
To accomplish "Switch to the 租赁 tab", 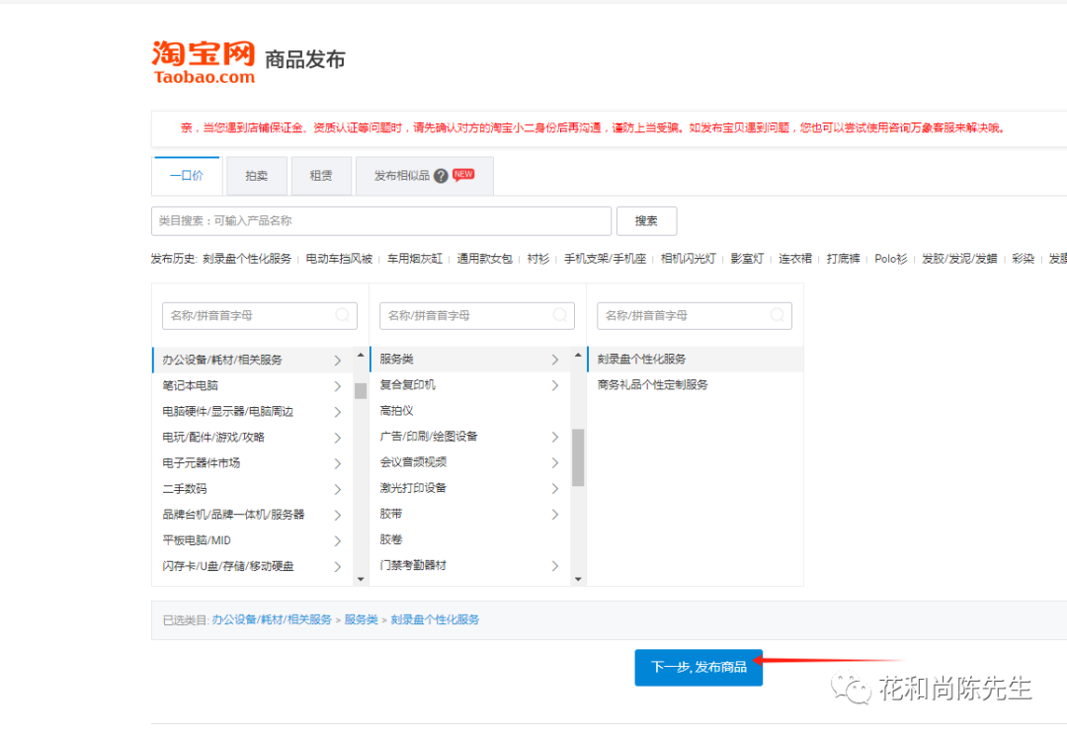I will click(x=320, y=175).
